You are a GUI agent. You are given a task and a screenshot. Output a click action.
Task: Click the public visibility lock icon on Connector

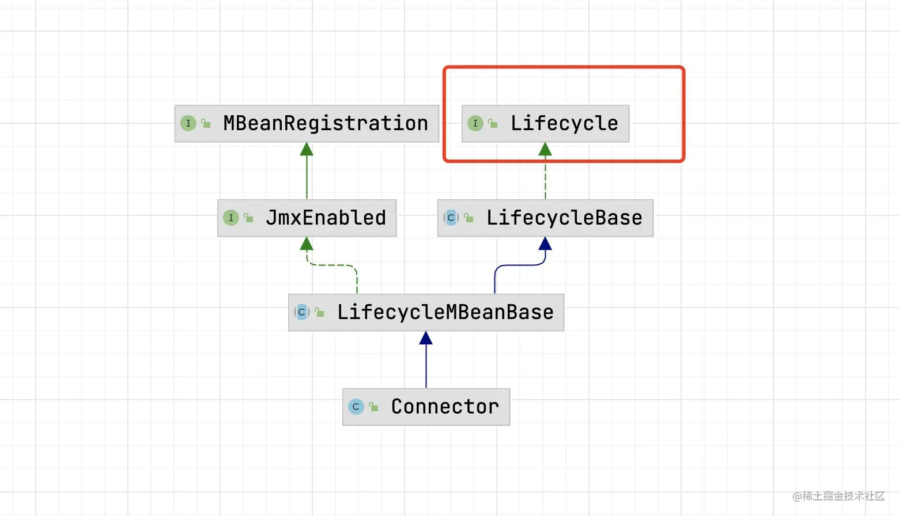(x=373, y=407)
